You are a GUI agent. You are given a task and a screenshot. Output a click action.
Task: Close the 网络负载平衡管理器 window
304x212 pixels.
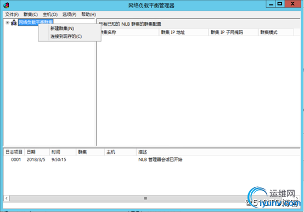293,4
